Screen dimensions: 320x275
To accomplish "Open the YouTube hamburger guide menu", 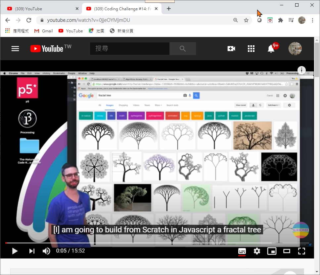I will point(15,49).
